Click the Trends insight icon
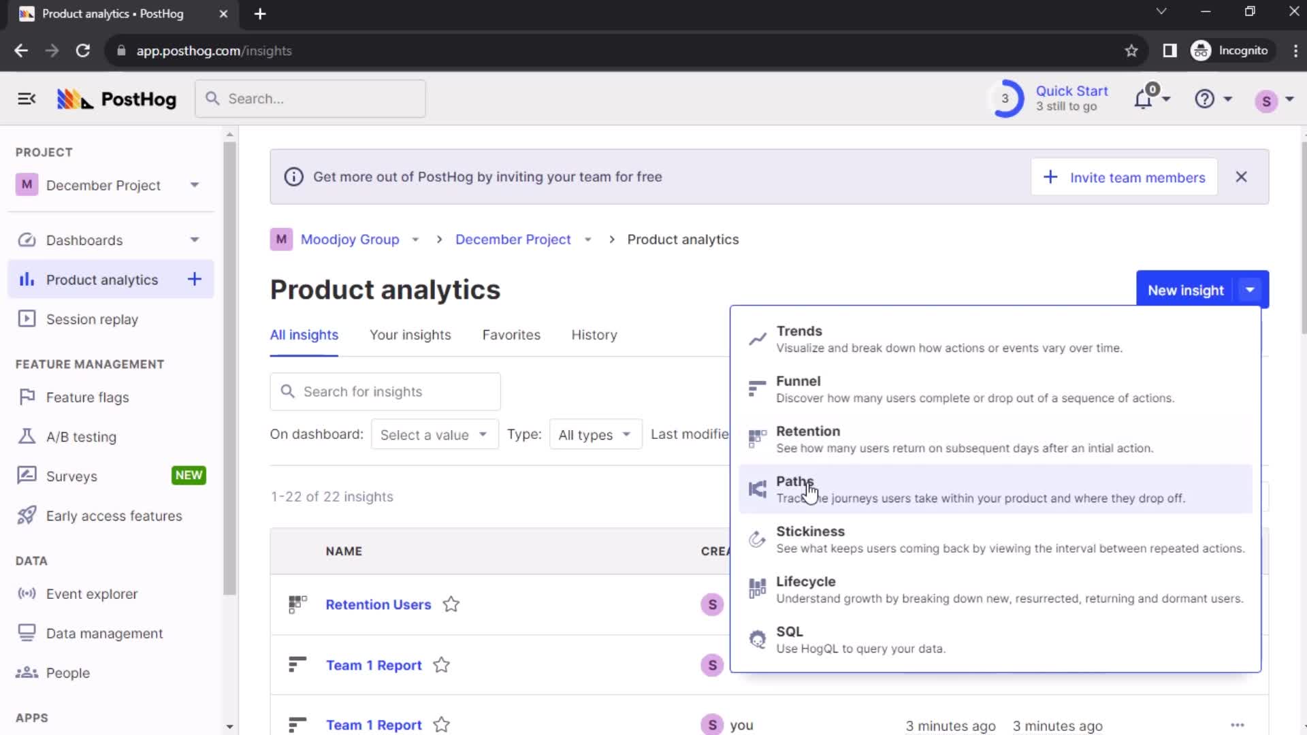This screenshot has height=735, width=1307. [757, 339]
